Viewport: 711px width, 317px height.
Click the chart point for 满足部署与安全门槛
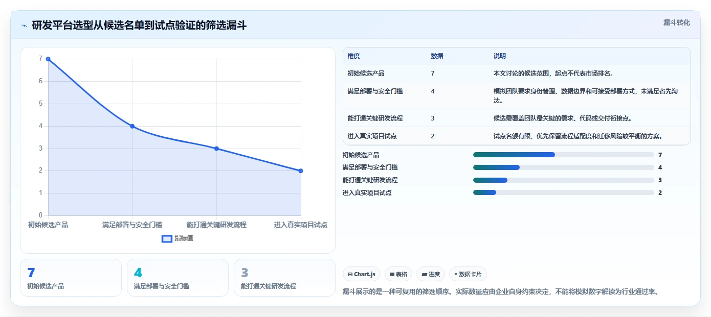[x=132, y=126]
